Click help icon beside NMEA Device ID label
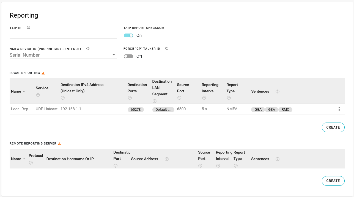 (x=88, y=49)
